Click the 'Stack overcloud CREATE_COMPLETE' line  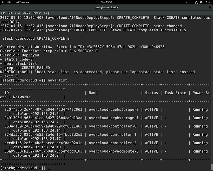[x=36, y=39]
